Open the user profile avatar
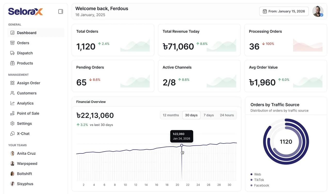This screenshot has height=194, width=330. (x=318, y=11)
